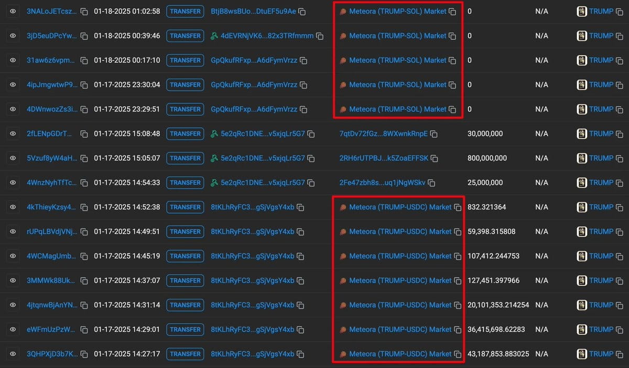
Task: Open transaction signature 4WnzNyhTfTc
Action: pyautogui.click(x=51, y=183)
